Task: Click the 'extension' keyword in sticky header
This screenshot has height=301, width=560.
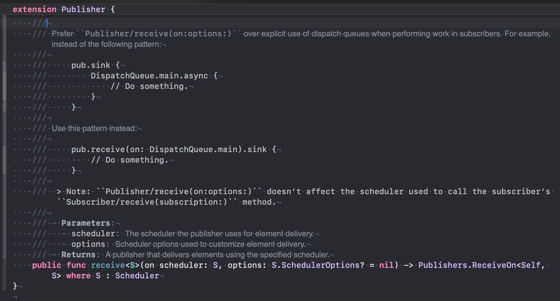Action: [x=35, y=9]
